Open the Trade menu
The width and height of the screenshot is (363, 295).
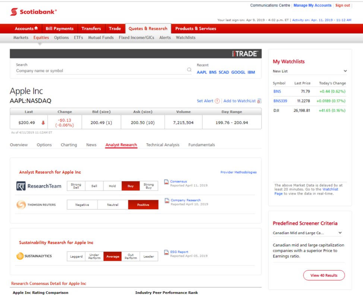point(115,28)
